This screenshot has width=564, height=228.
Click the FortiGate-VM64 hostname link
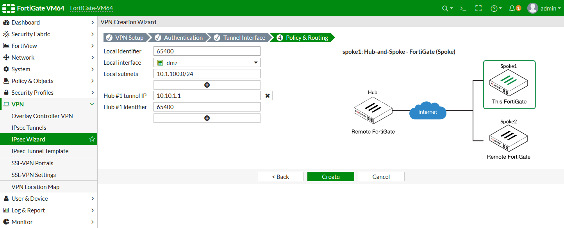point(91,8)
